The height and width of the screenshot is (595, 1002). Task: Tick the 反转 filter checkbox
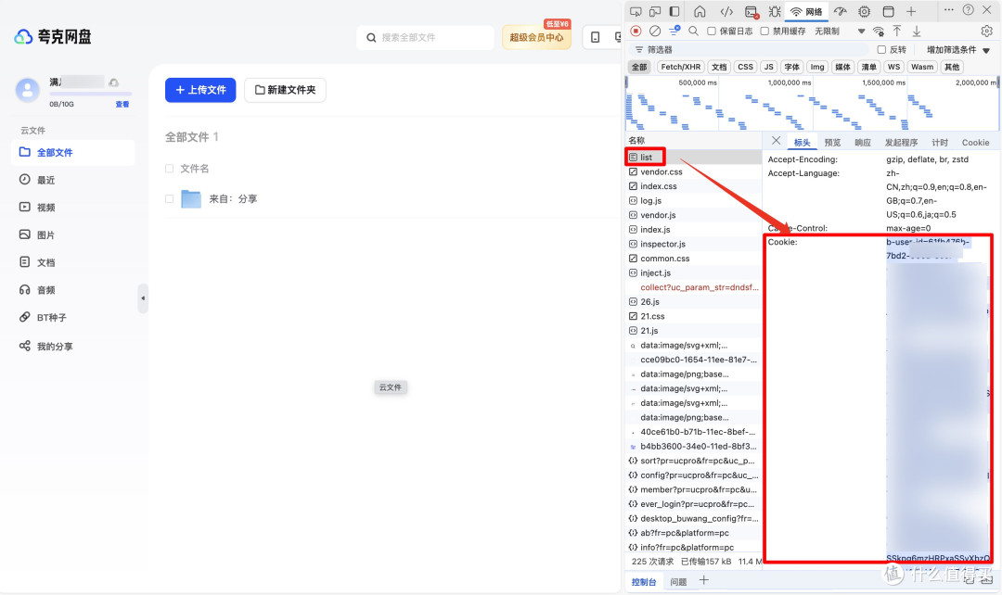click(882, 49)
